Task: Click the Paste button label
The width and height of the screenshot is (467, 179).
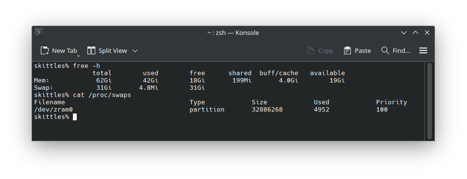Action: [363, 51]
